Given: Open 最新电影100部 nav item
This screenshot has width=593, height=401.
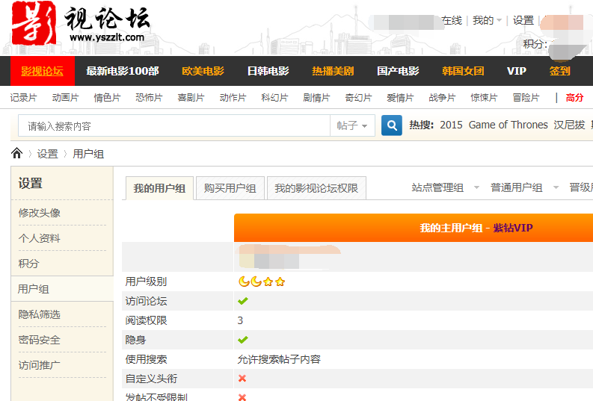Looking at the screenshot, I should point(123,71).
